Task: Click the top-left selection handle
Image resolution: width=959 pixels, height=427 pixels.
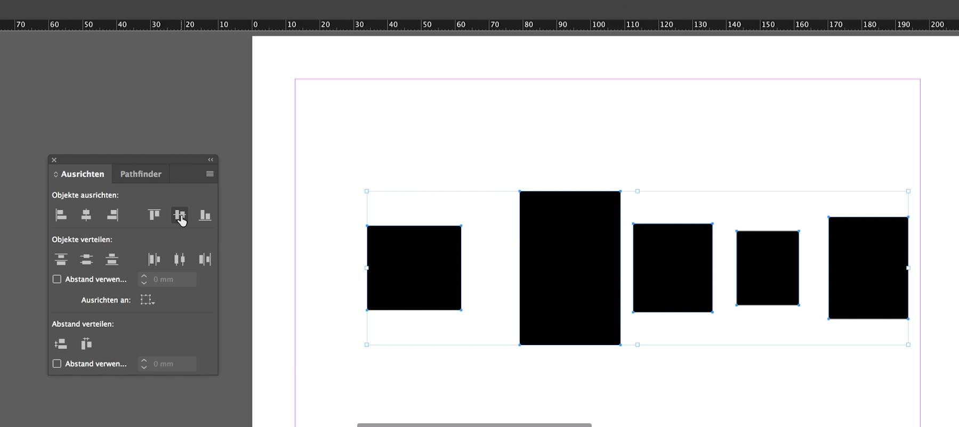Action: (367, 191)
